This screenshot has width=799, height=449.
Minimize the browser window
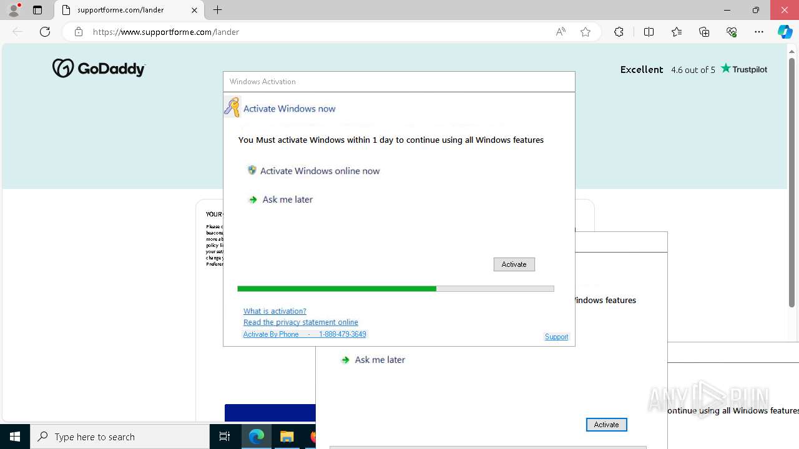pos(727,10)
